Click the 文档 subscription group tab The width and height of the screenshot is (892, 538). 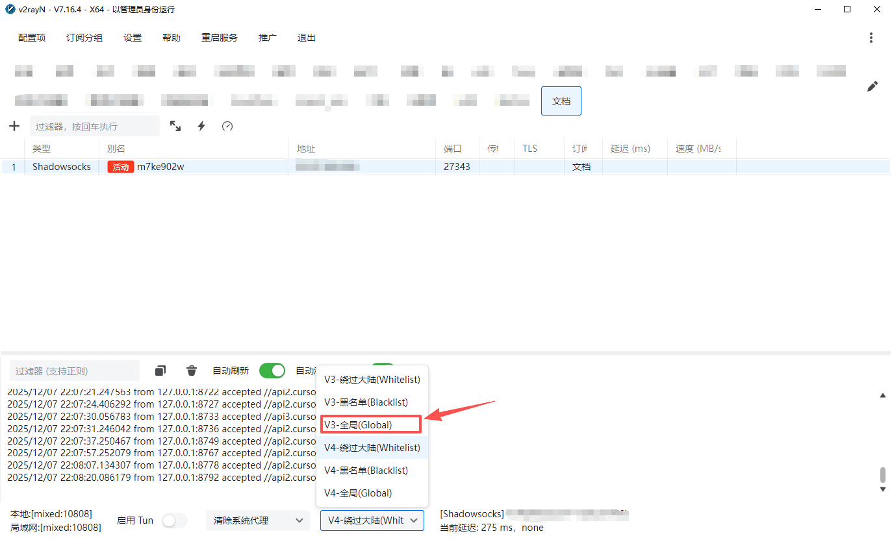(561, 101)
